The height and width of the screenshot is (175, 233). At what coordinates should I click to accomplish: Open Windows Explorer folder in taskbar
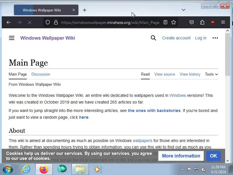pos(80,169)
